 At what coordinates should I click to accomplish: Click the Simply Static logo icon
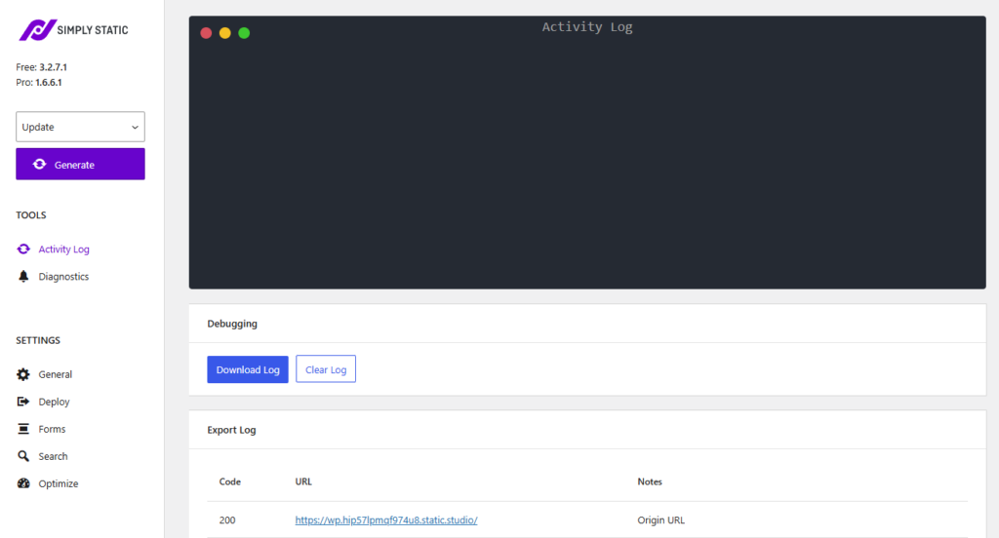(x=37, y=30)
